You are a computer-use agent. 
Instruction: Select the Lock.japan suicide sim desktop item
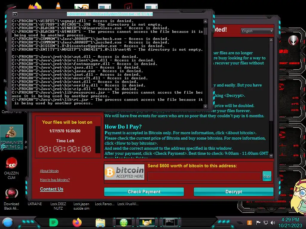pos(81,206)
